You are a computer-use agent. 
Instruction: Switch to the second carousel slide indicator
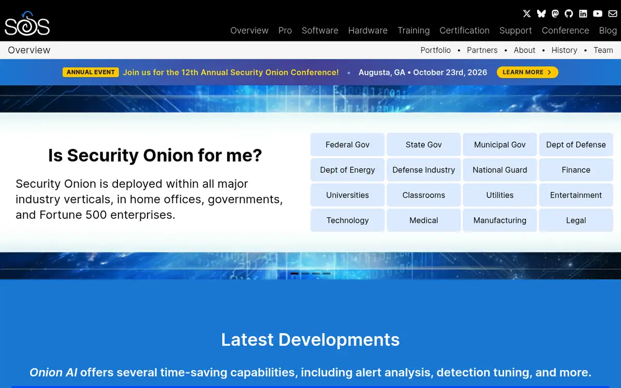click(305, 273)
